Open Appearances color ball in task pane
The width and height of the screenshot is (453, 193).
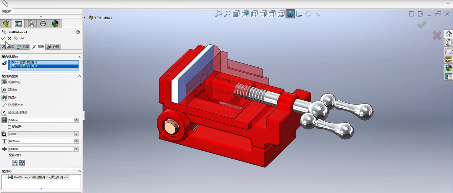[x=449, y=68]
